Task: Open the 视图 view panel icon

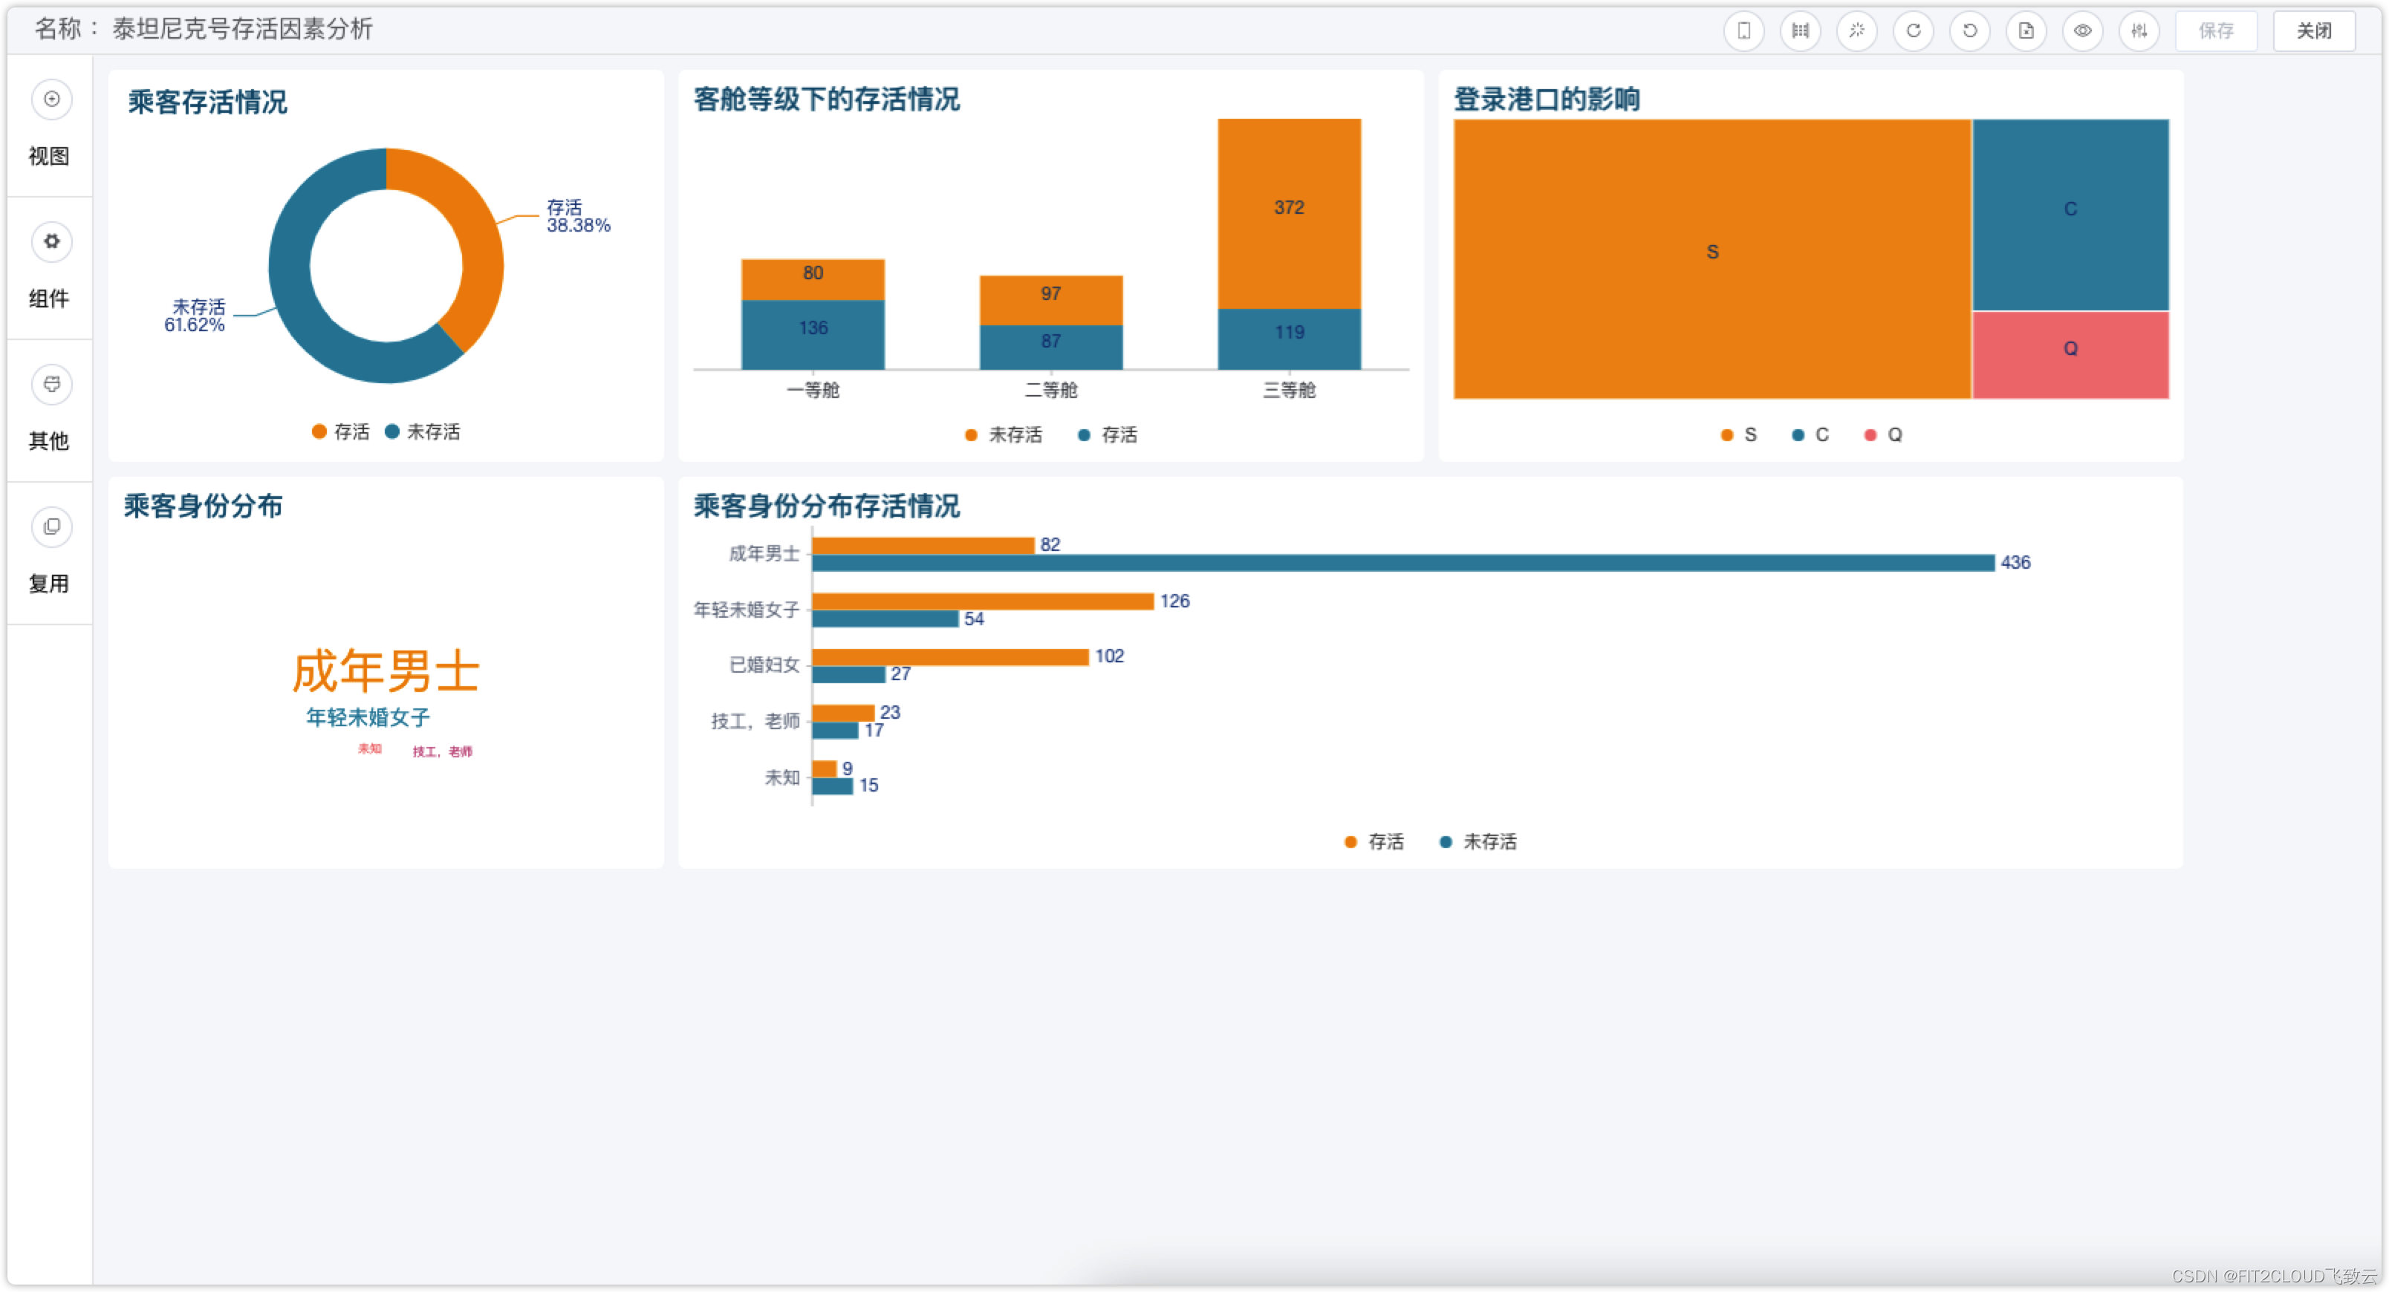Action: click(52, 99)
